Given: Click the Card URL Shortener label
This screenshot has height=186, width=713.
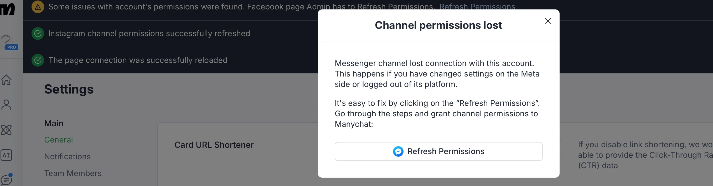Looking at the screenshot, I should coord(214,145).
